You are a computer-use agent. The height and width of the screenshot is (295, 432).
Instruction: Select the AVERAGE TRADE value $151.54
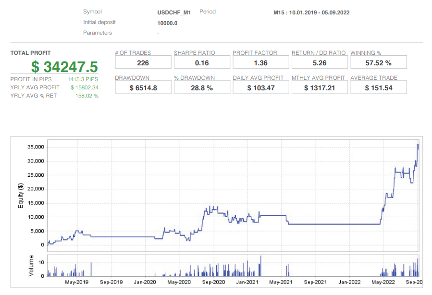coord(378,87)
